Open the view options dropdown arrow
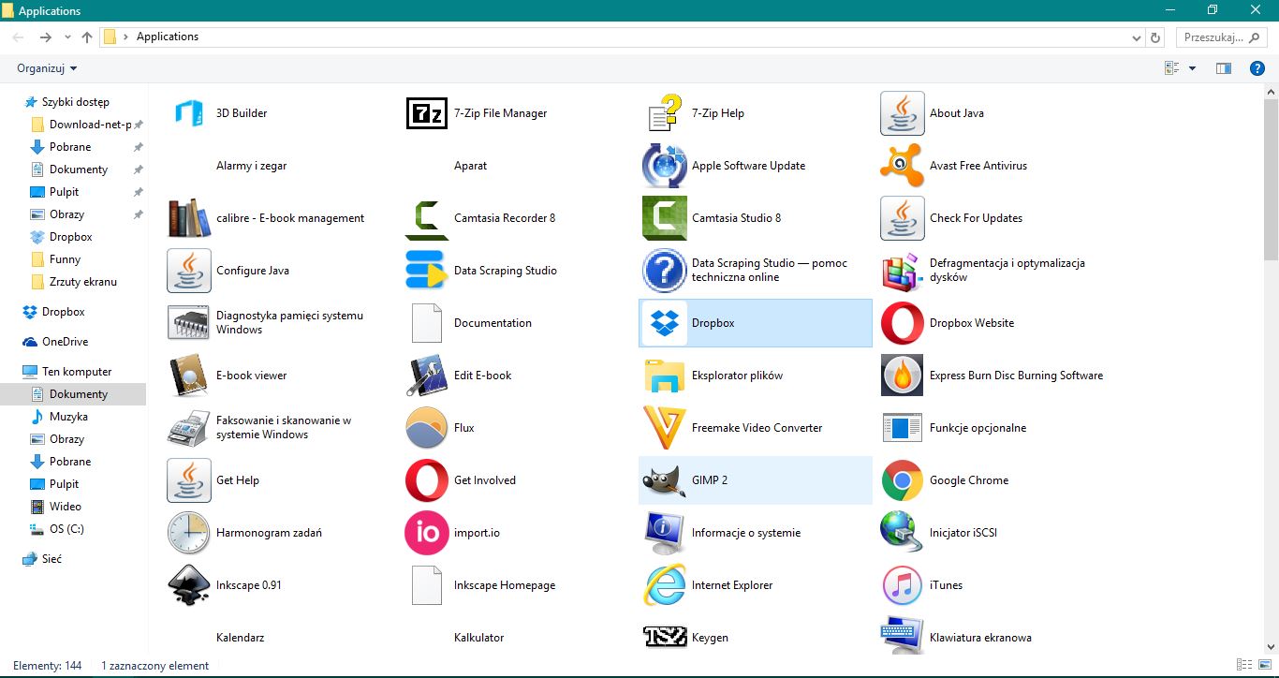Image resolution: width=1279 pixels, height=678 pixels. tap(1192, 68)
